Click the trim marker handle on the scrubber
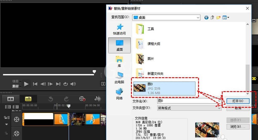Screen dimensions: 258x140 [x=94, y=72]
